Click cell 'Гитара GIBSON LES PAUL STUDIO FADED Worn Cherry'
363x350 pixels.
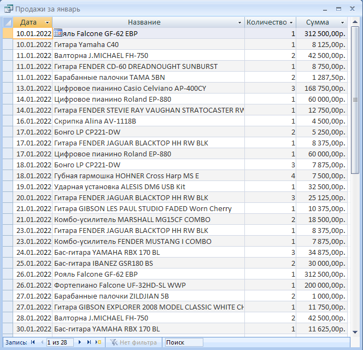click(x=148, y=209)
